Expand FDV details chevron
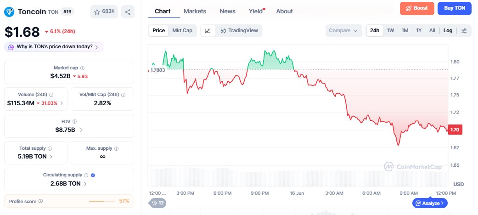Image resolution: width=478 pixels, height=215 pixels. (81, 130)
